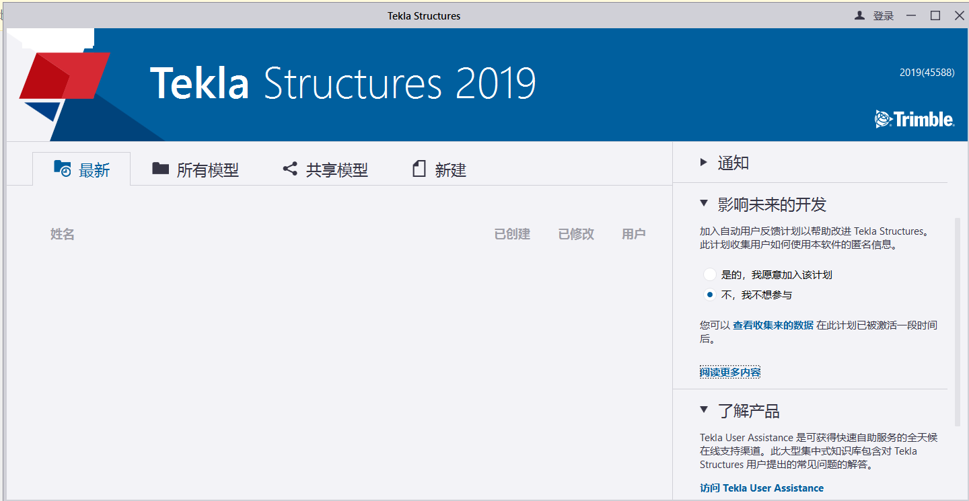Image resolution: width=969 pixels, height=501 pixels.
Task: Click 登录 to sign in
Action: point(884,15)
